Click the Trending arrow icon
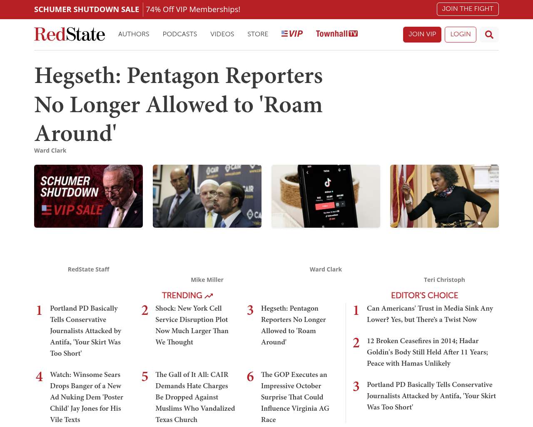 [209, 296]
